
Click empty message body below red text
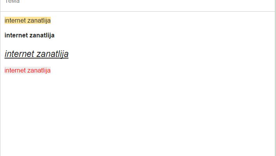click(137, 114)
